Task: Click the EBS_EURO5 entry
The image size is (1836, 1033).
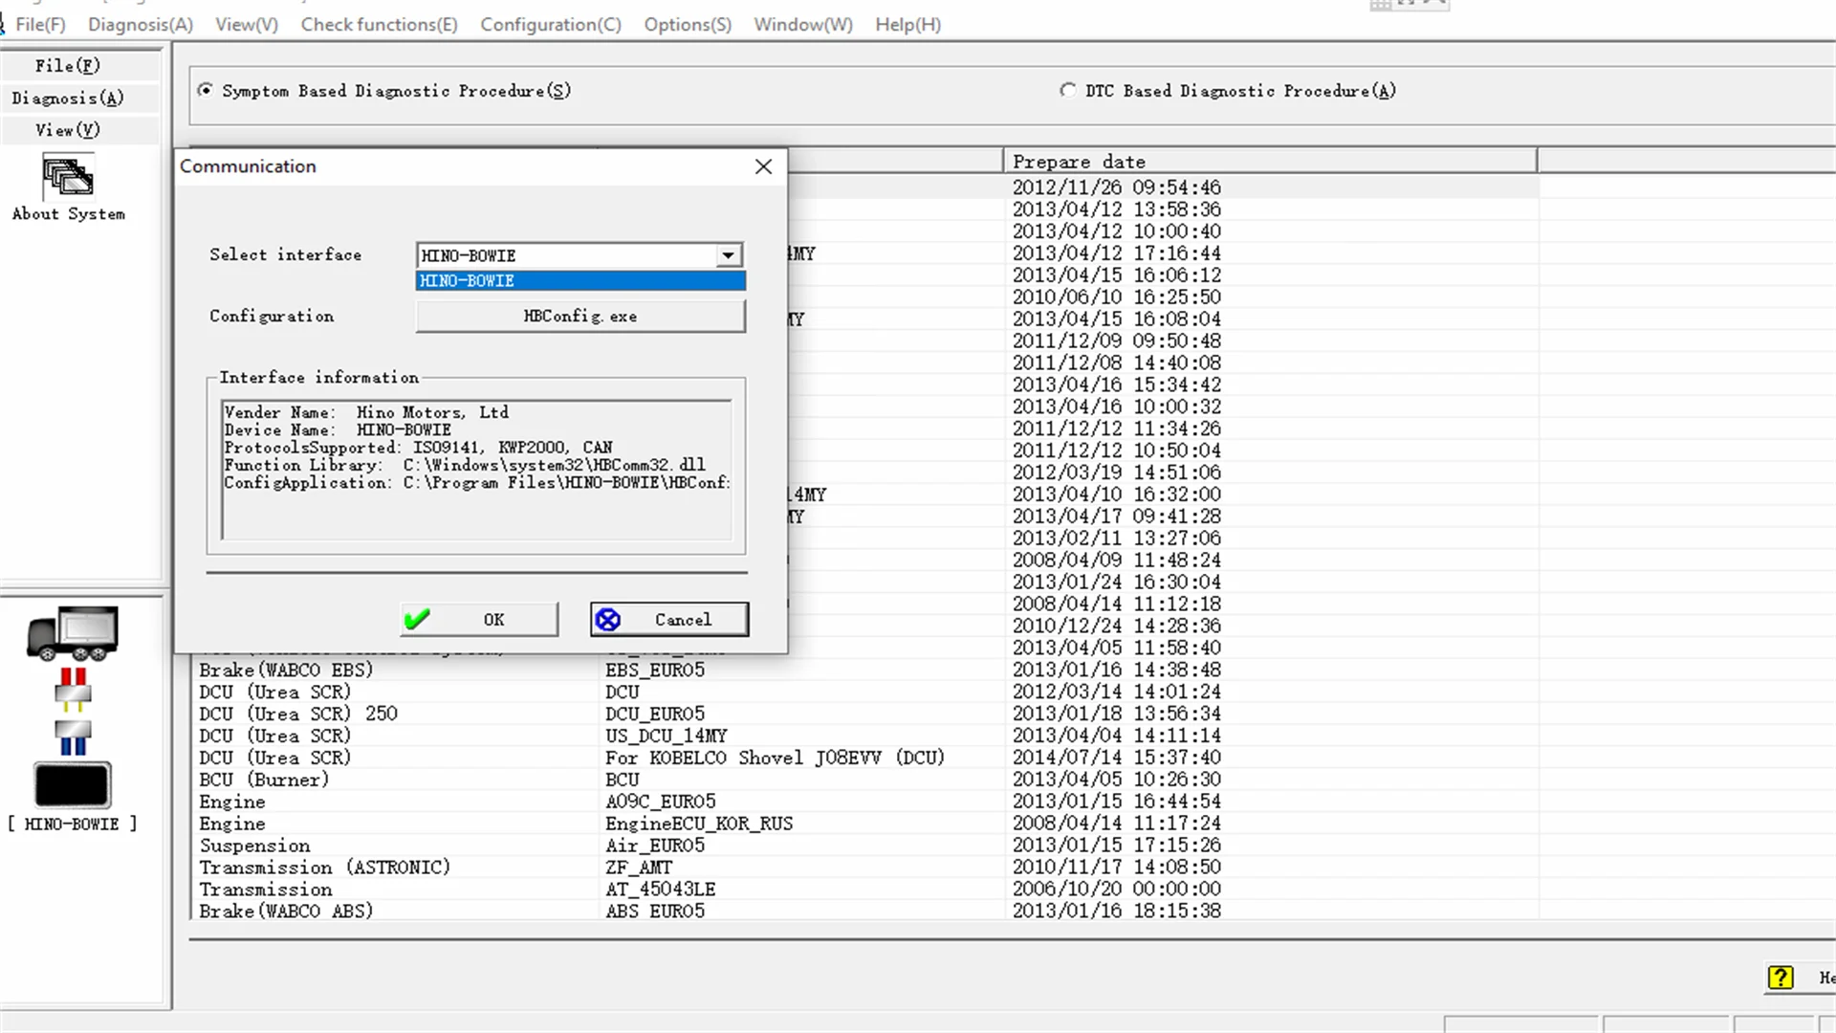Action: pos(655,670)
